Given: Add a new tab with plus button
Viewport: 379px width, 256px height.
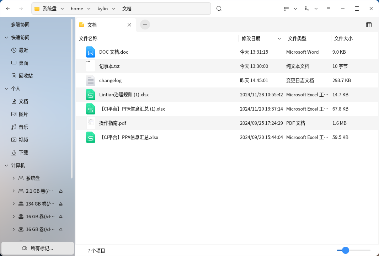Looking at the screenshot, I should 145,25.
